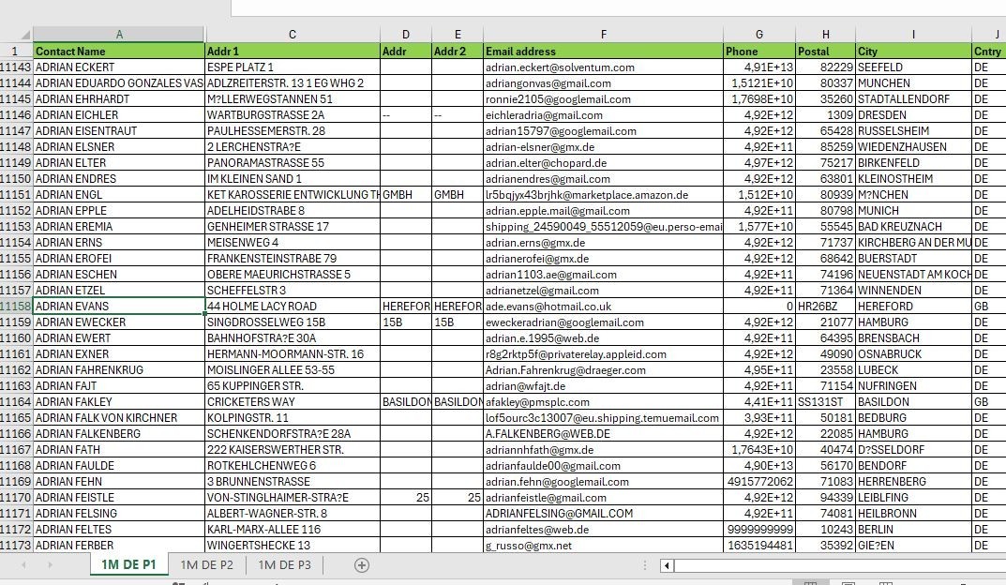Screen dimensions: 1006x585
Task: Select phone cell 9999999999
Action: coord(759,529)
